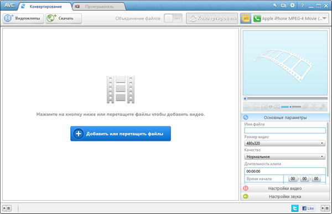Click the Конвертировать button
This screenshot has width=332, height=214.
pos(212,18)
